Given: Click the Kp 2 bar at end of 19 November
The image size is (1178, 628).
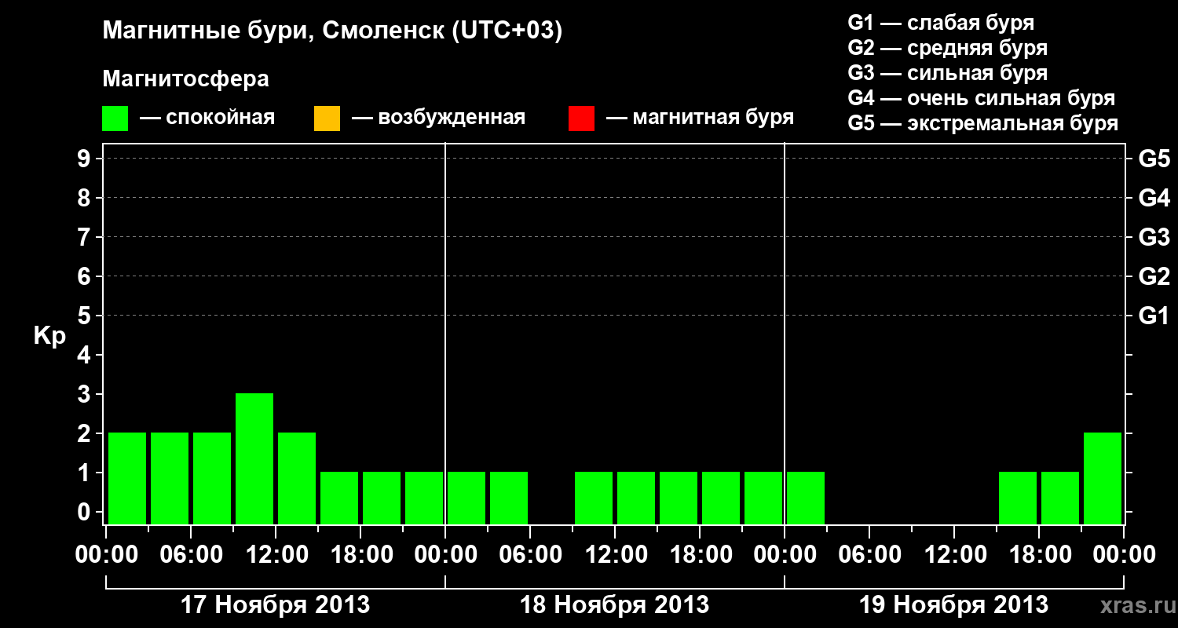Looking at the screenshot, I should [x=1103, y=478].
